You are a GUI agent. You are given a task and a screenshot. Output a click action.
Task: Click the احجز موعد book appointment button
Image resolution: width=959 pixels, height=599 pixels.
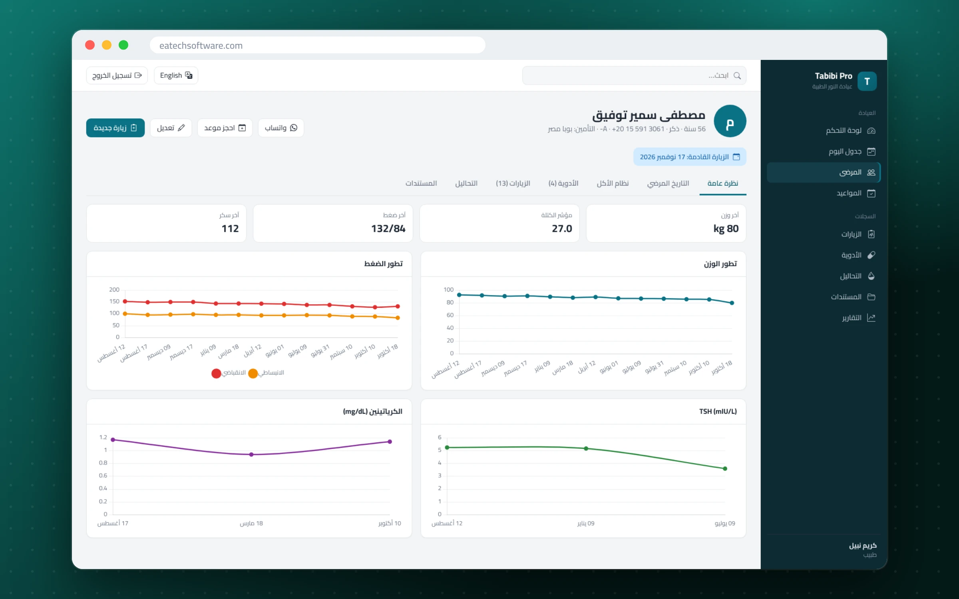coord(225,128)
